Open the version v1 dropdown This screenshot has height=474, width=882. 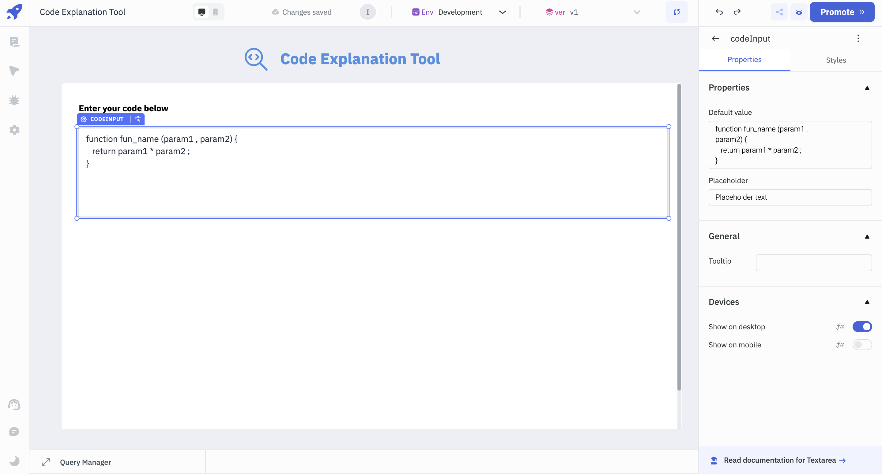click(636, 12)
